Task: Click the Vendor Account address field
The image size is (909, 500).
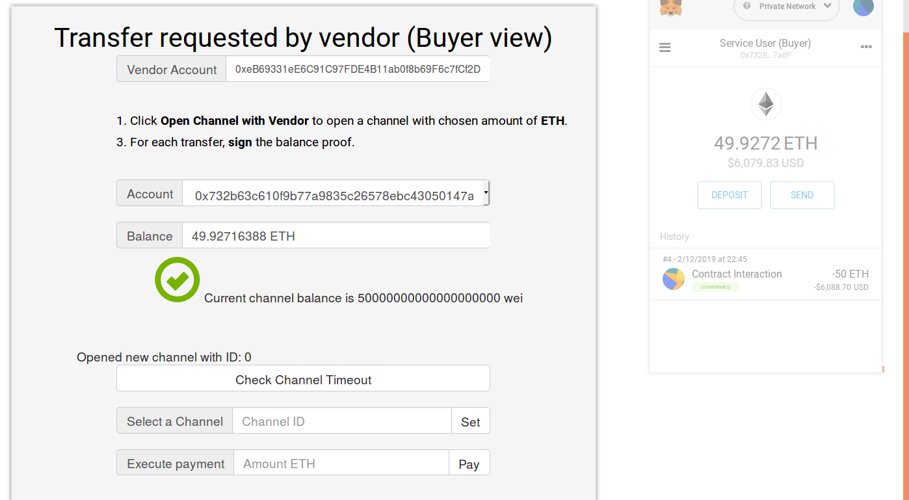Action: click(x=358, y=69)
